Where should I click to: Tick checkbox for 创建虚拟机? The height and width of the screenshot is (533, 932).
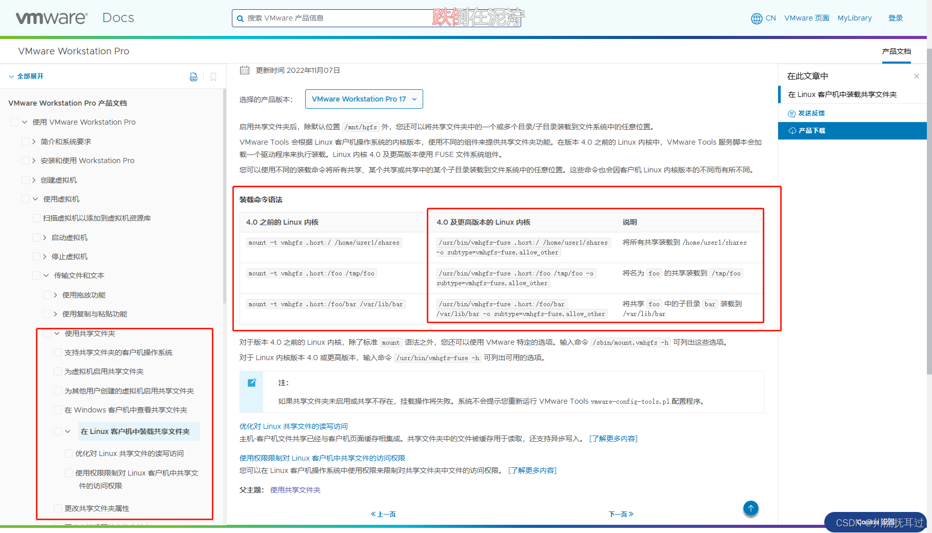click(26, 180)
